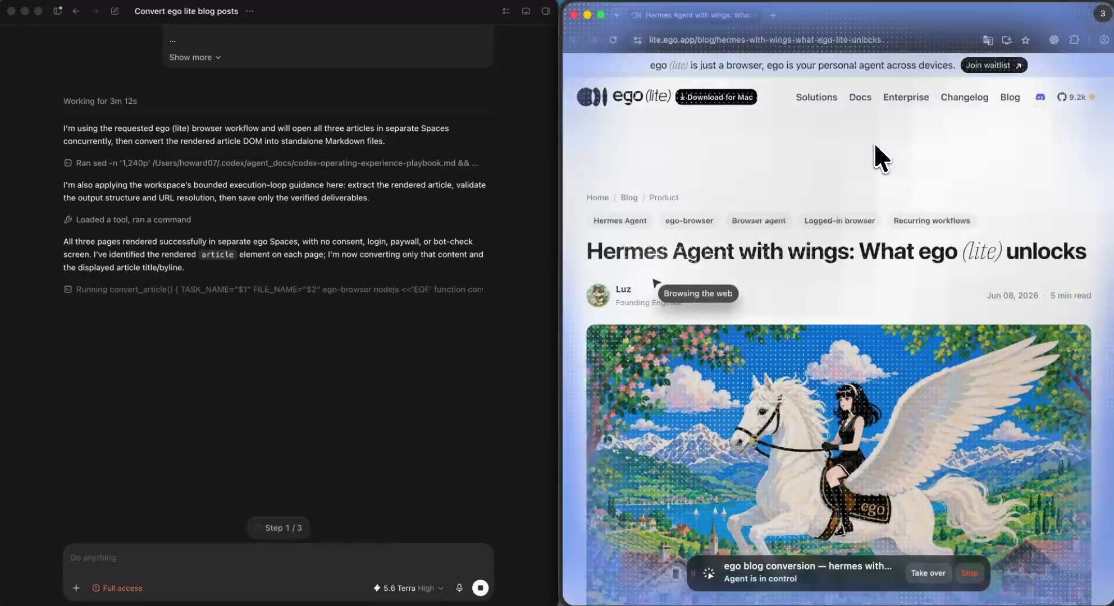
Task: Start a new chat with the compose icon
Action: coord(115,11)
